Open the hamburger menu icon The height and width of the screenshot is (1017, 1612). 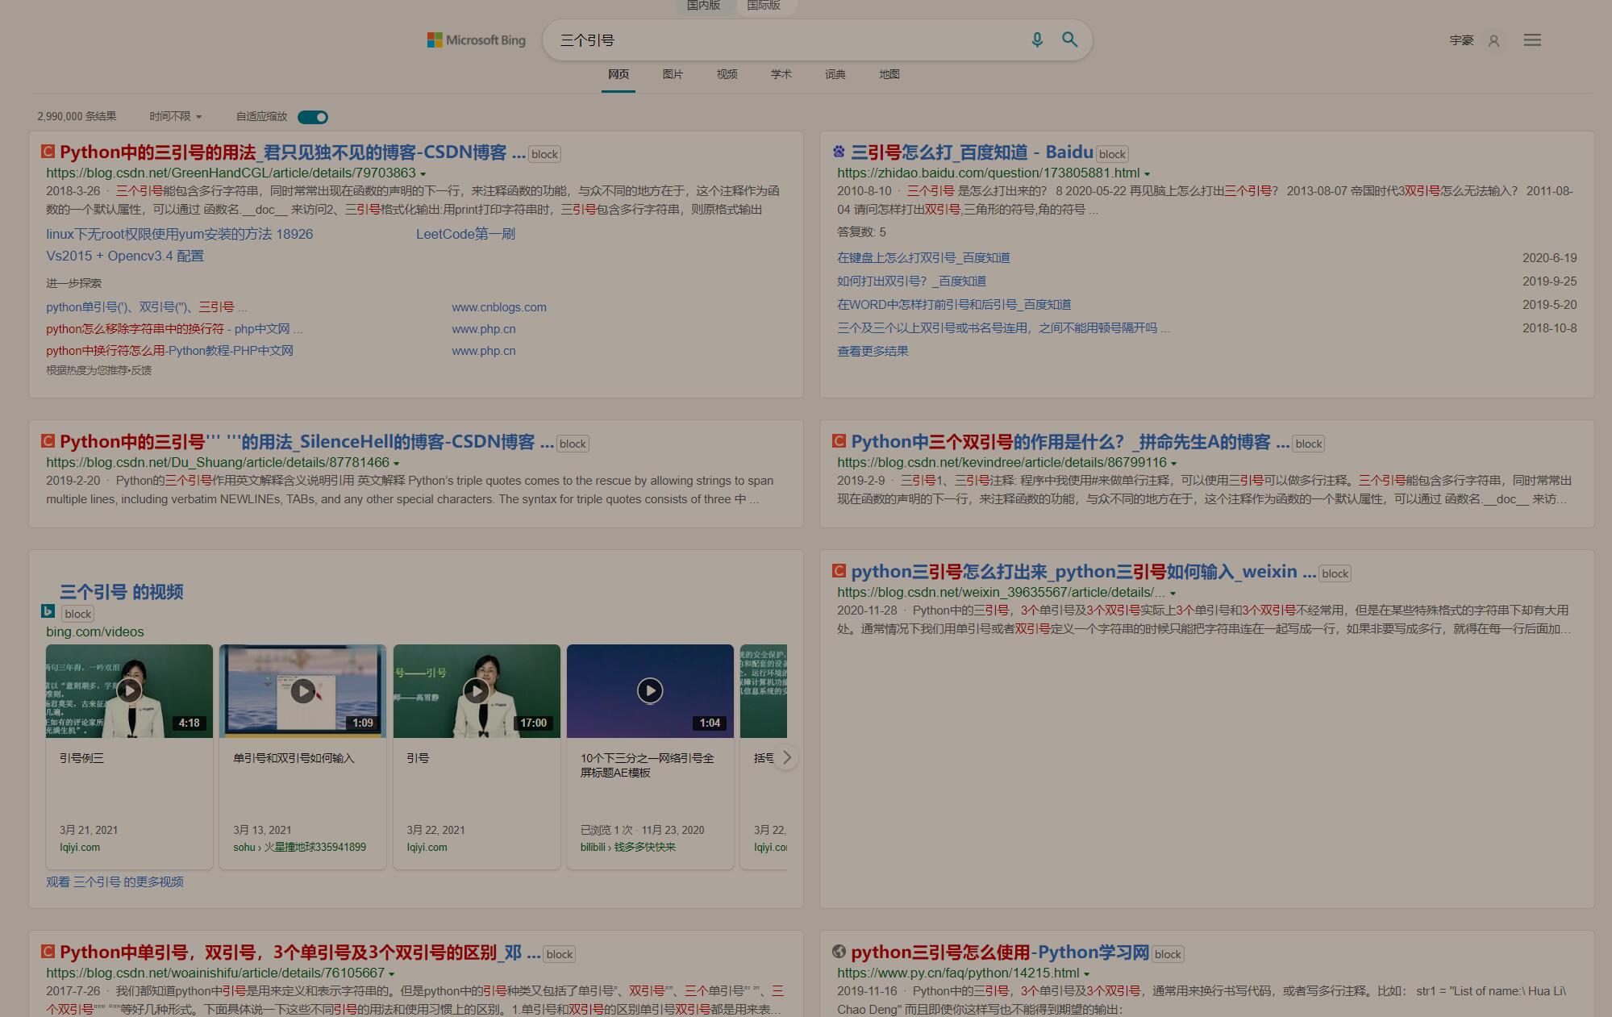pyautogui.click(x=1532, y=40)
